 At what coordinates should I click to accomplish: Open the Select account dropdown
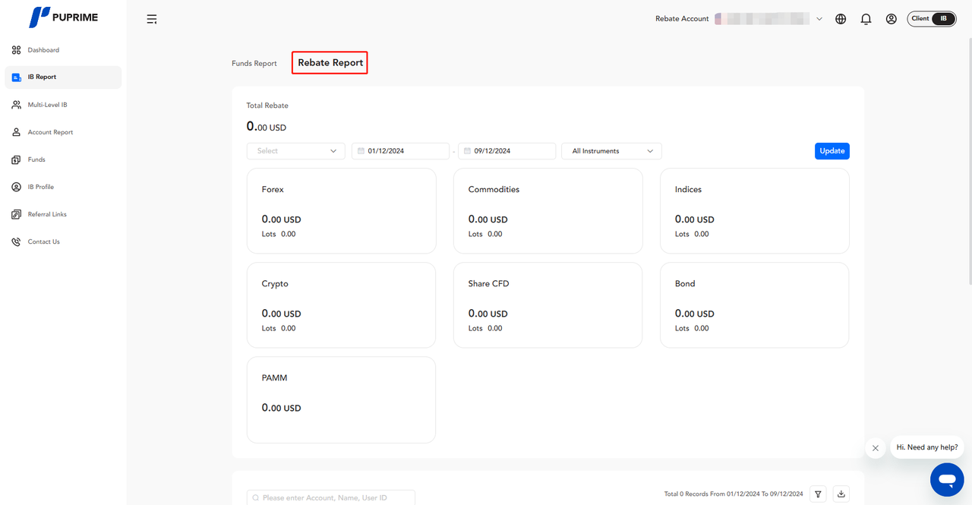(x=296, y=151)
